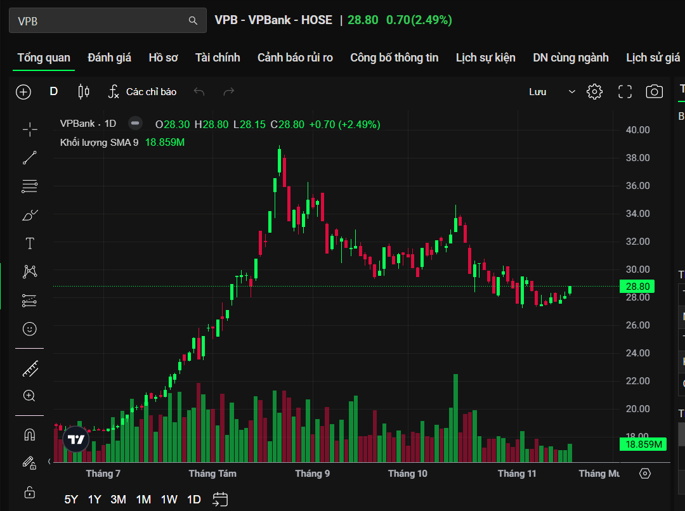The image size is (685, 511).
Task: Click the VPB stock search field
Action: 101,21
